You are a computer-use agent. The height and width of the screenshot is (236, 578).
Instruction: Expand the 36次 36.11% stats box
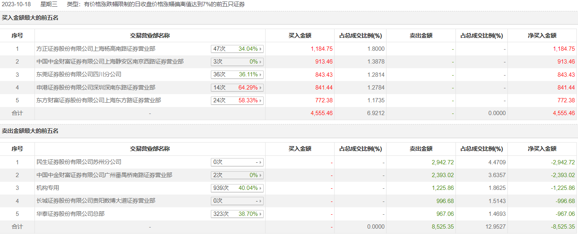coord(237,74)
